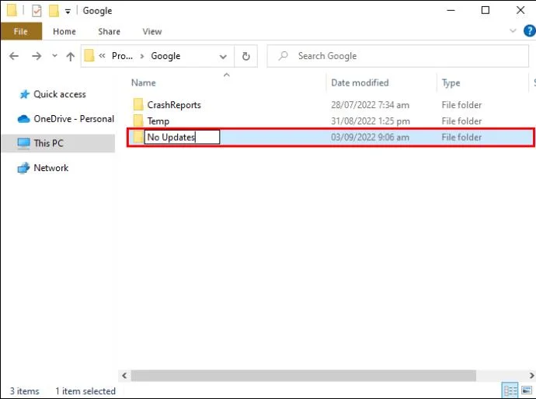Switch to the Share ribbon tab
536x399 pixels.
(x=109, y=31)
